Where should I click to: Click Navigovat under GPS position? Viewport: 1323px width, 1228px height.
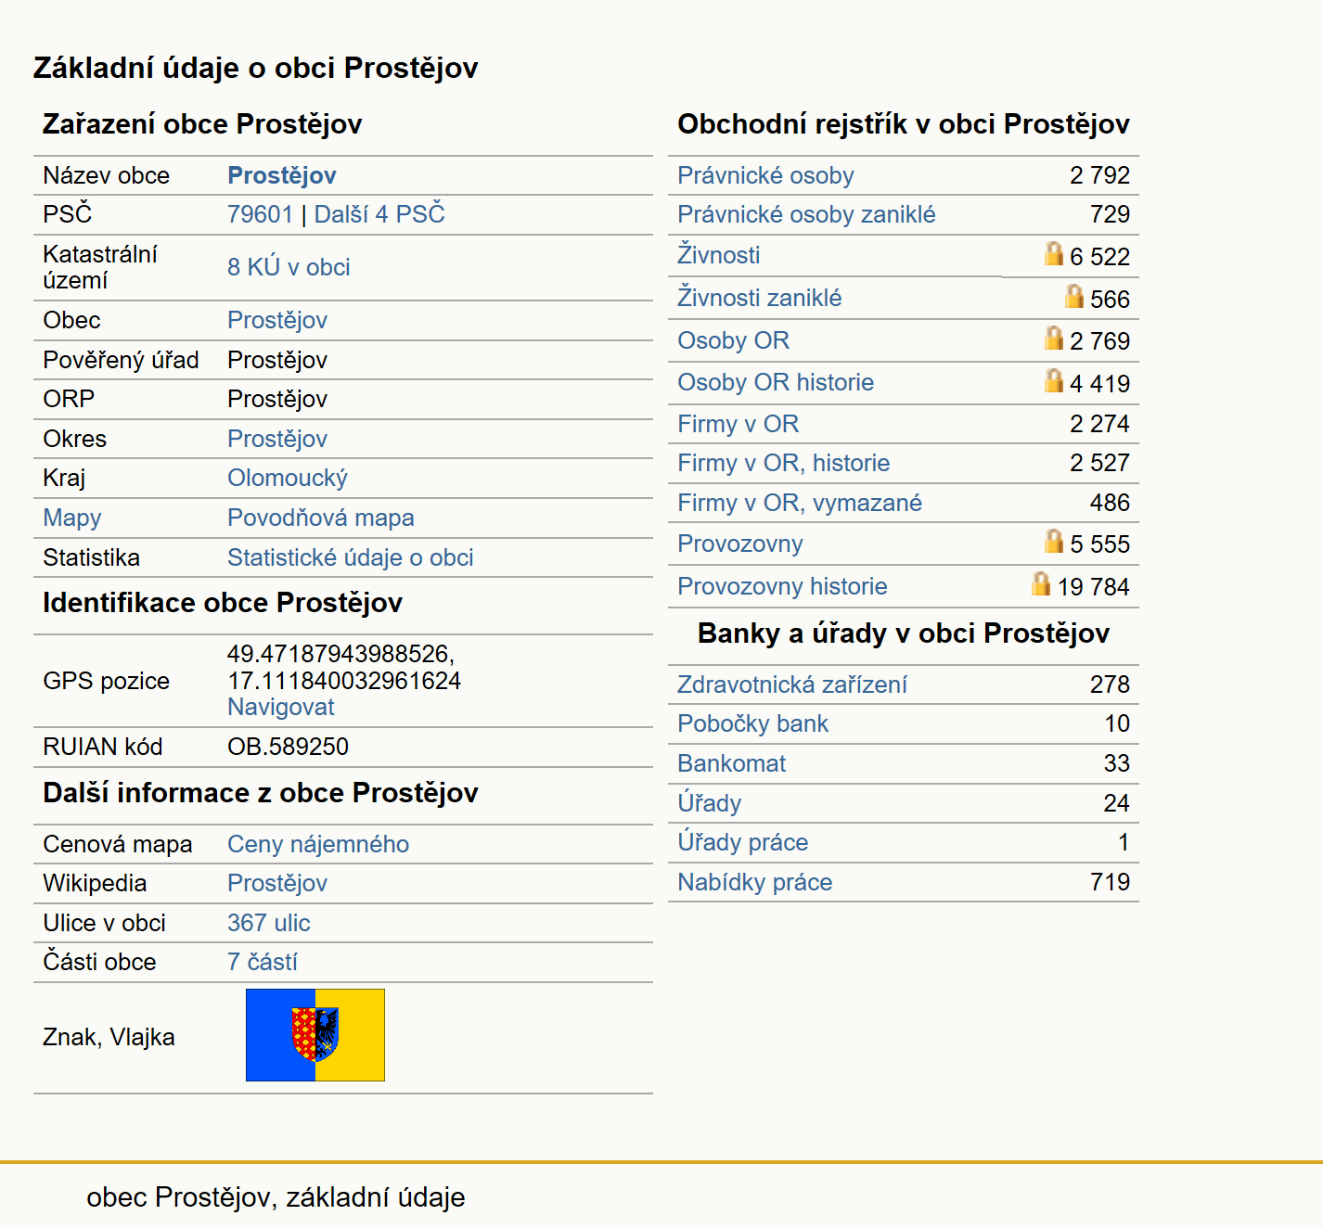(x=281, y=707)
